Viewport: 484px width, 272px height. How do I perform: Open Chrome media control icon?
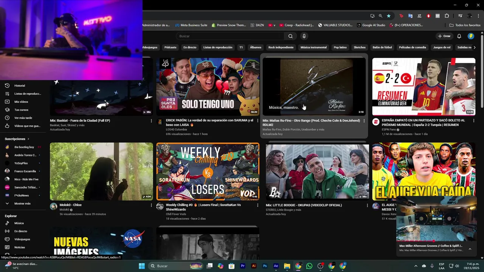coord(460,16)
